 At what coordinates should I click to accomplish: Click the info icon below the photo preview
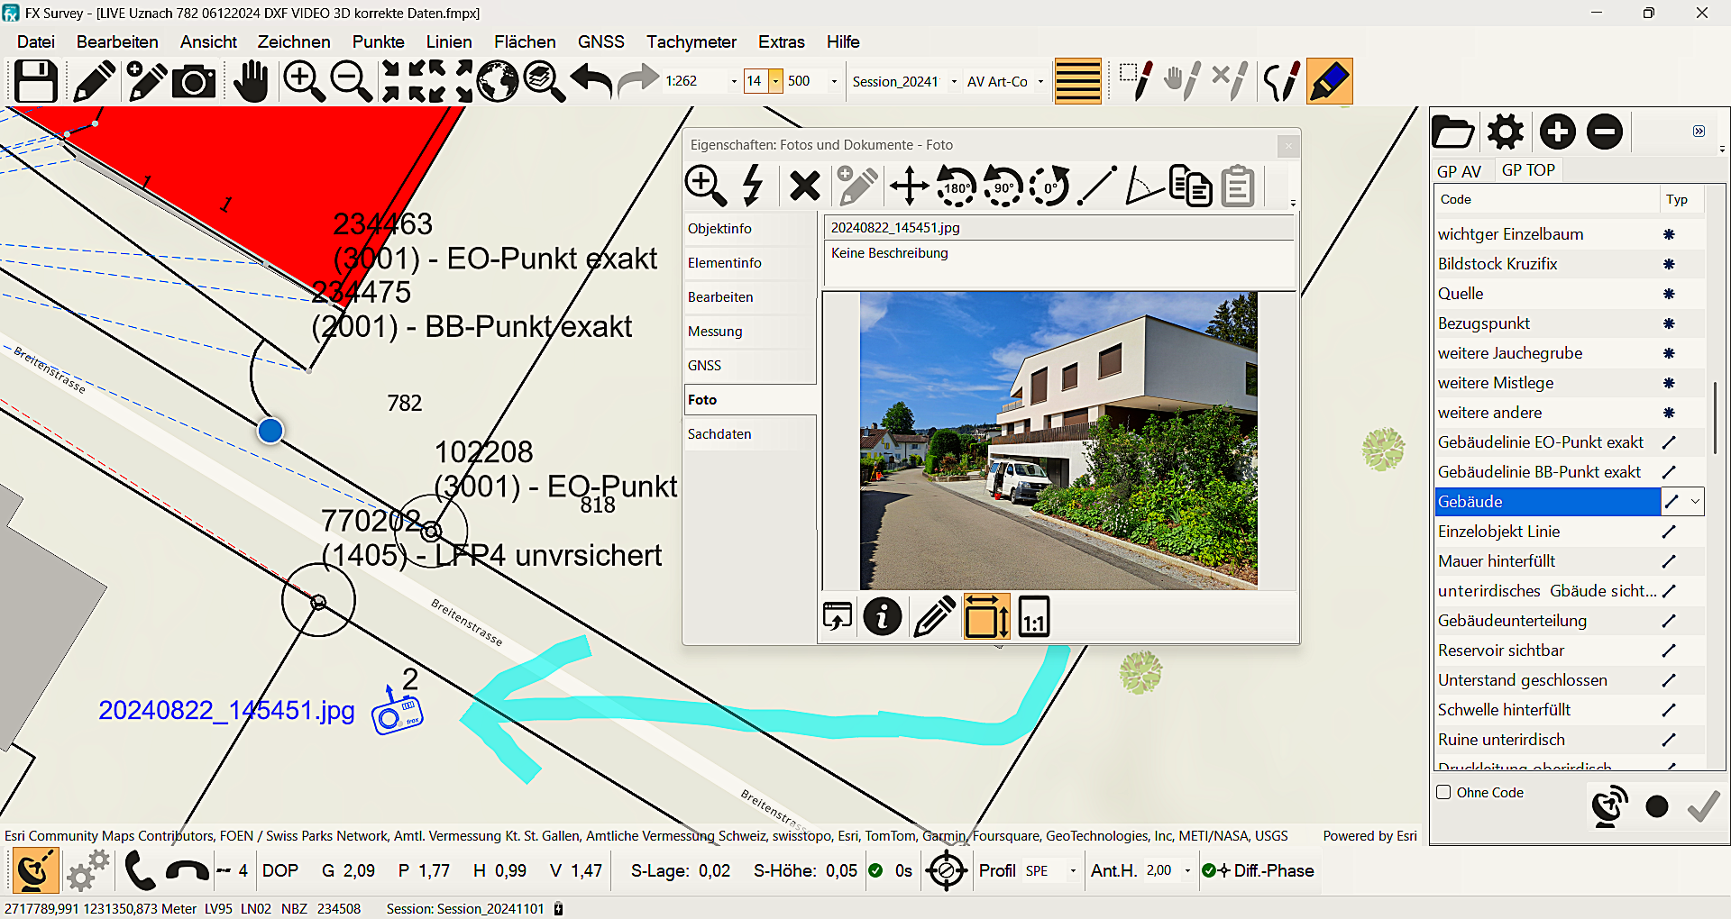[883, 616]
